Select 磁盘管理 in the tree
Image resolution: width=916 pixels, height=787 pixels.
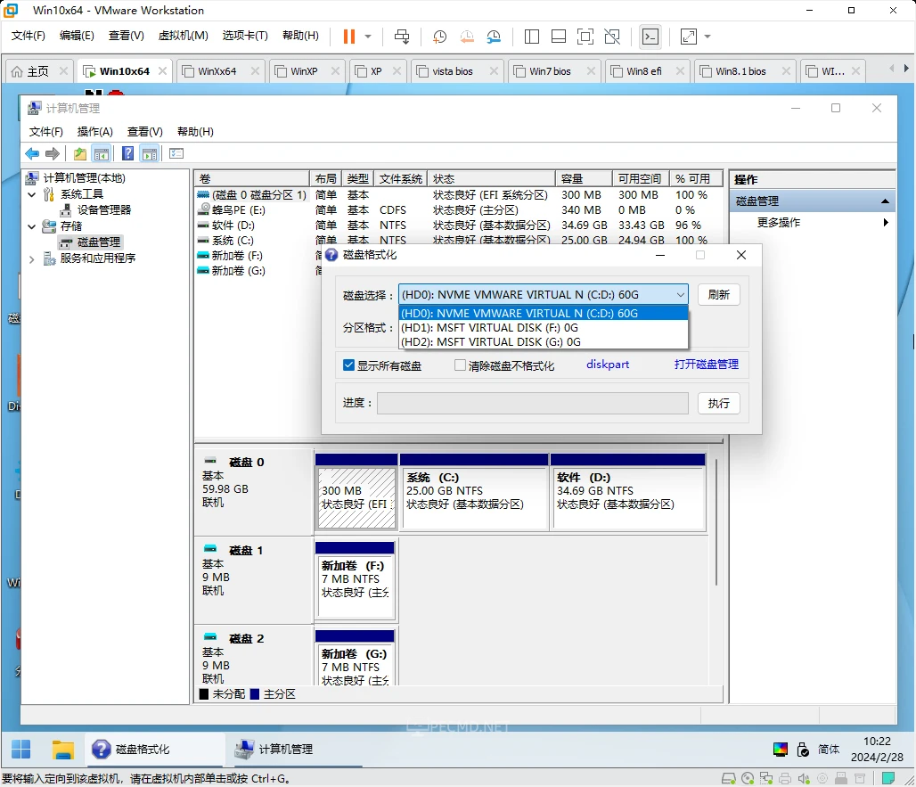(x=99, y=242)
